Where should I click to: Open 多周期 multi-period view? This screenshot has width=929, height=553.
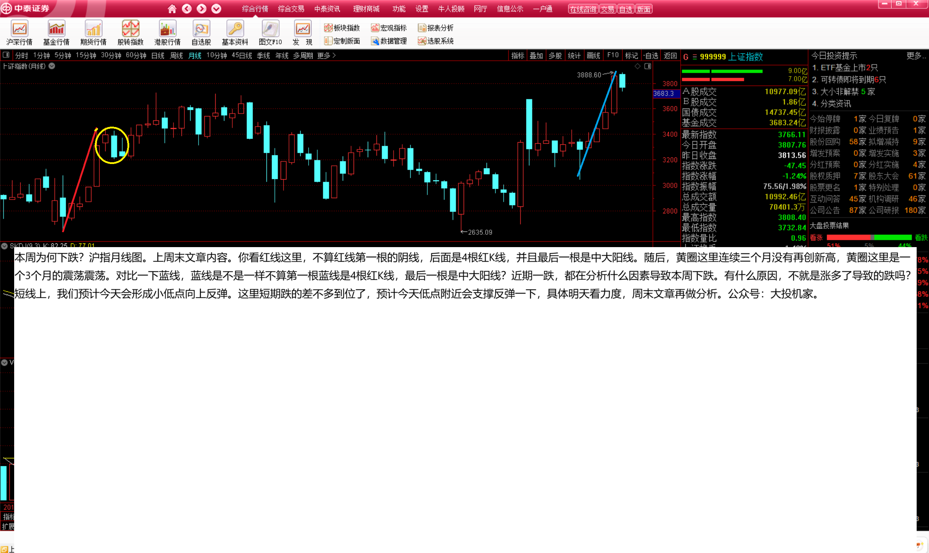pyautogui.click(x=303, y=56)
